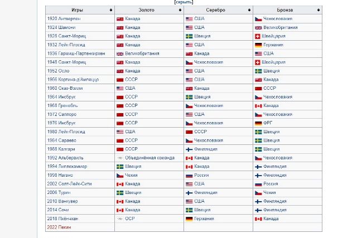Image resolution: width=357 pixels, height=238 pixels.
Task: Sort the table by the Серебро column arrow
Action: [250, 10]
